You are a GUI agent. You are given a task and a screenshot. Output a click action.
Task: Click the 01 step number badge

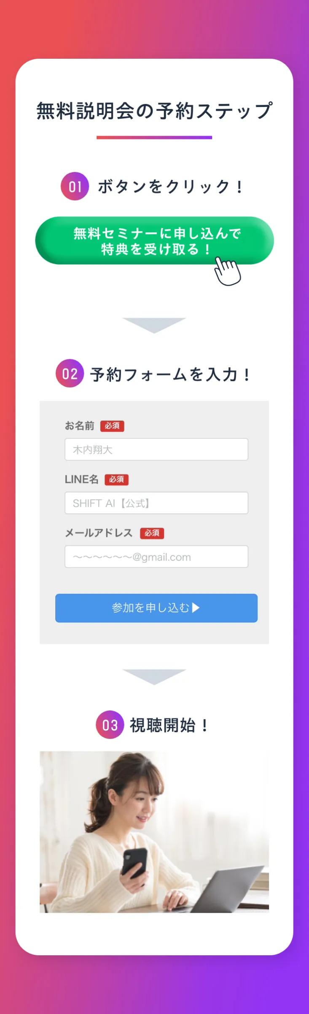pos(76,186)
